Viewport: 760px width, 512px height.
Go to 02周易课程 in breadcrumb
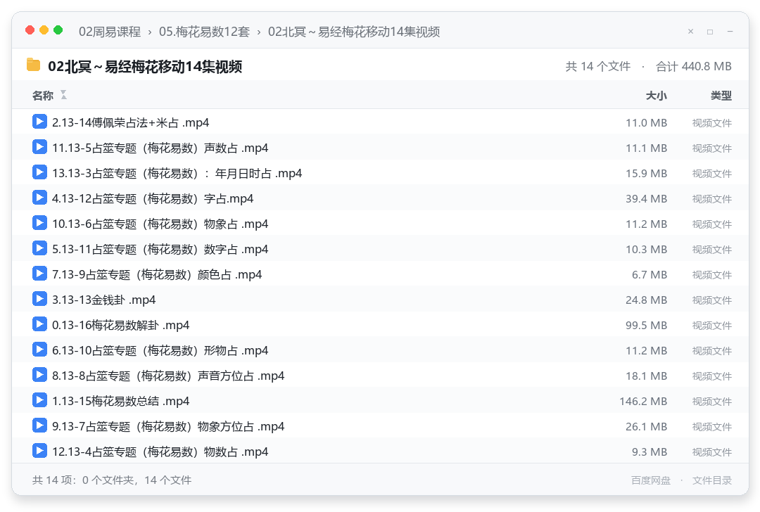[110, 32]
